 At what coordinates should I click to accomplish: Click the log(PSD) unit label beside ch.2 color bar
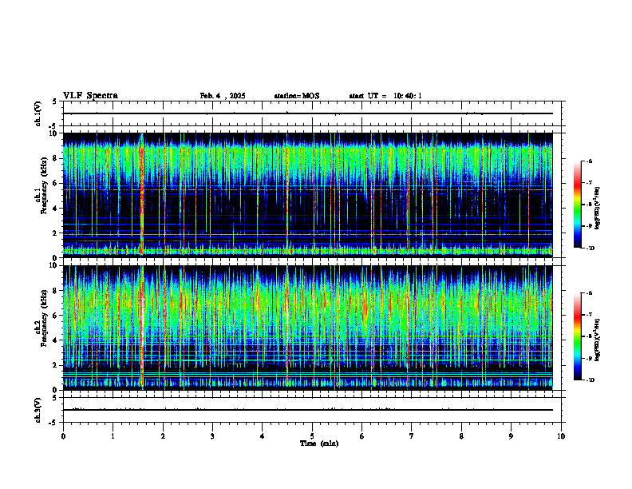coord(598,340)
